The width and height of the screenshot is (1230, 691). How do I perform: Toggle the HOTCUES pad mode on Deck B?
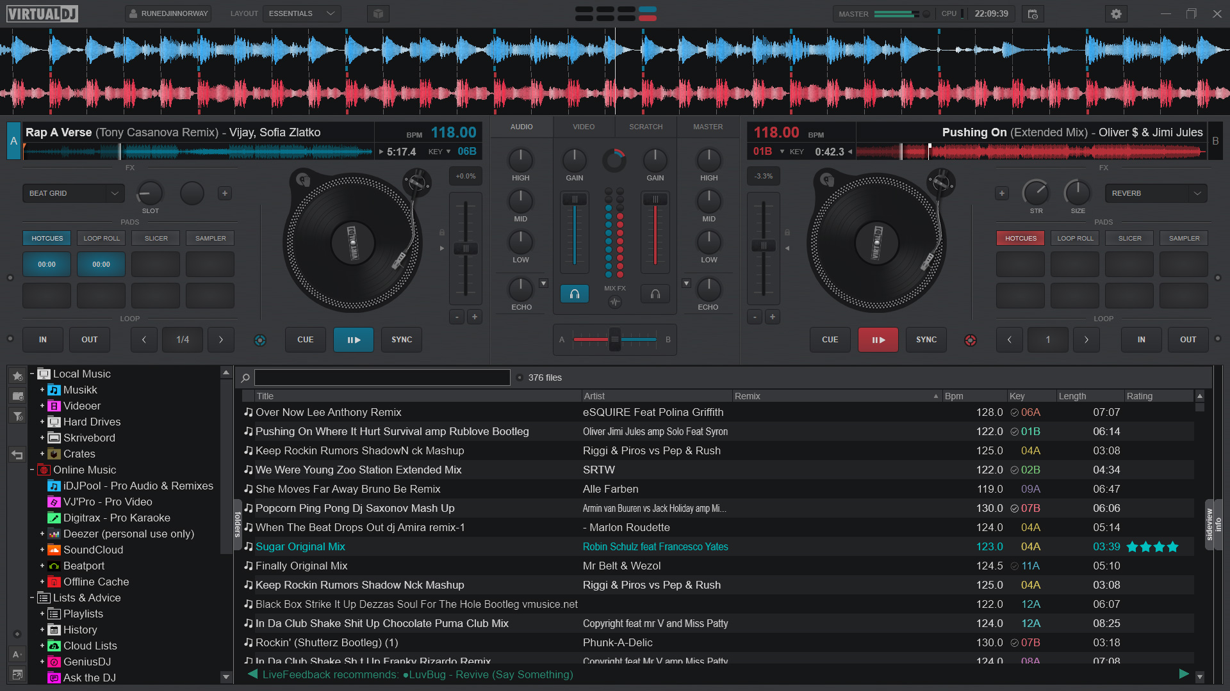tap(1020, 238)
